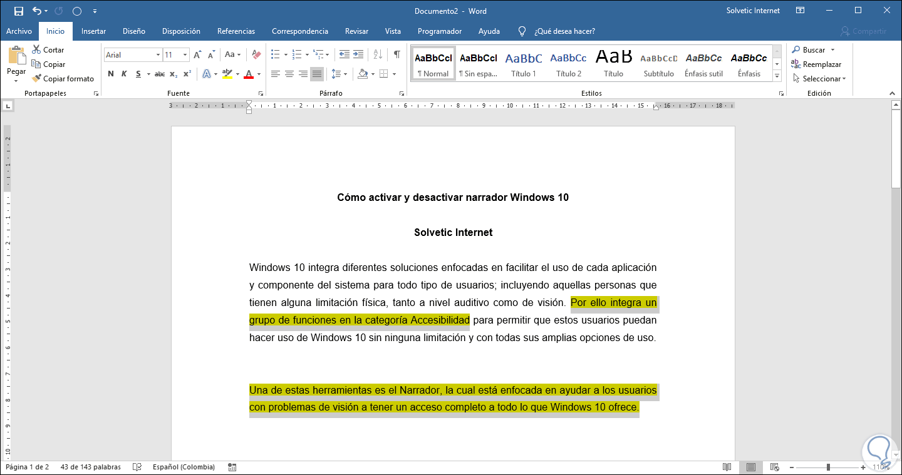Click the Copiar button
This screenshot has height=475, width=902.
coord(49,64)
